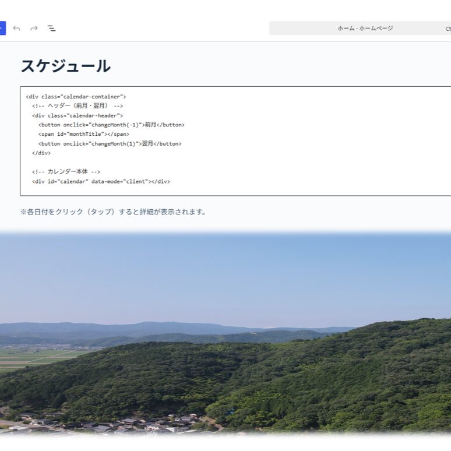Click the Ctrl+K shortcut hint in the top bar
The width and height of the screenshot is (451, 451).
click(x=448, y=29)
